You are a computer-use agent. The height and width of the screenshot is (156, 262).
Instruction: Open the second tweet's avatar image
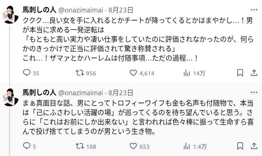10,96
